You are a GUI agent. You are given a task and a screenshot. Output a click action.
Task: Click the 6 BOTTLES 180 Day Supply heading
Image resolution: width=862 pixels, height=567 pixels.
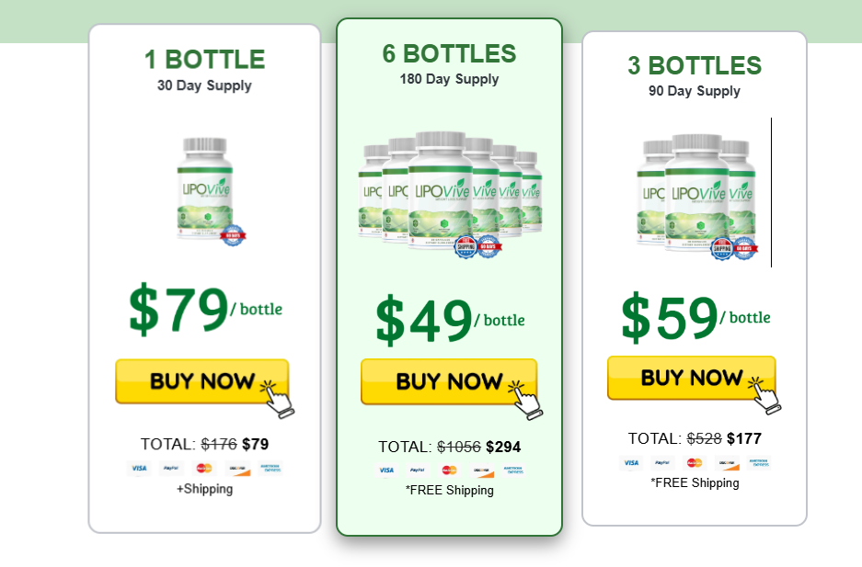point(450,64)
